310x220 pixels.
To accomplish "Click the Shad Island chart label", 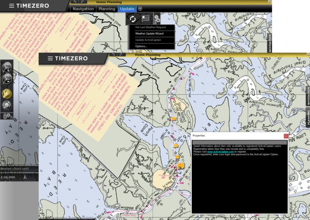I will point(181,112).
